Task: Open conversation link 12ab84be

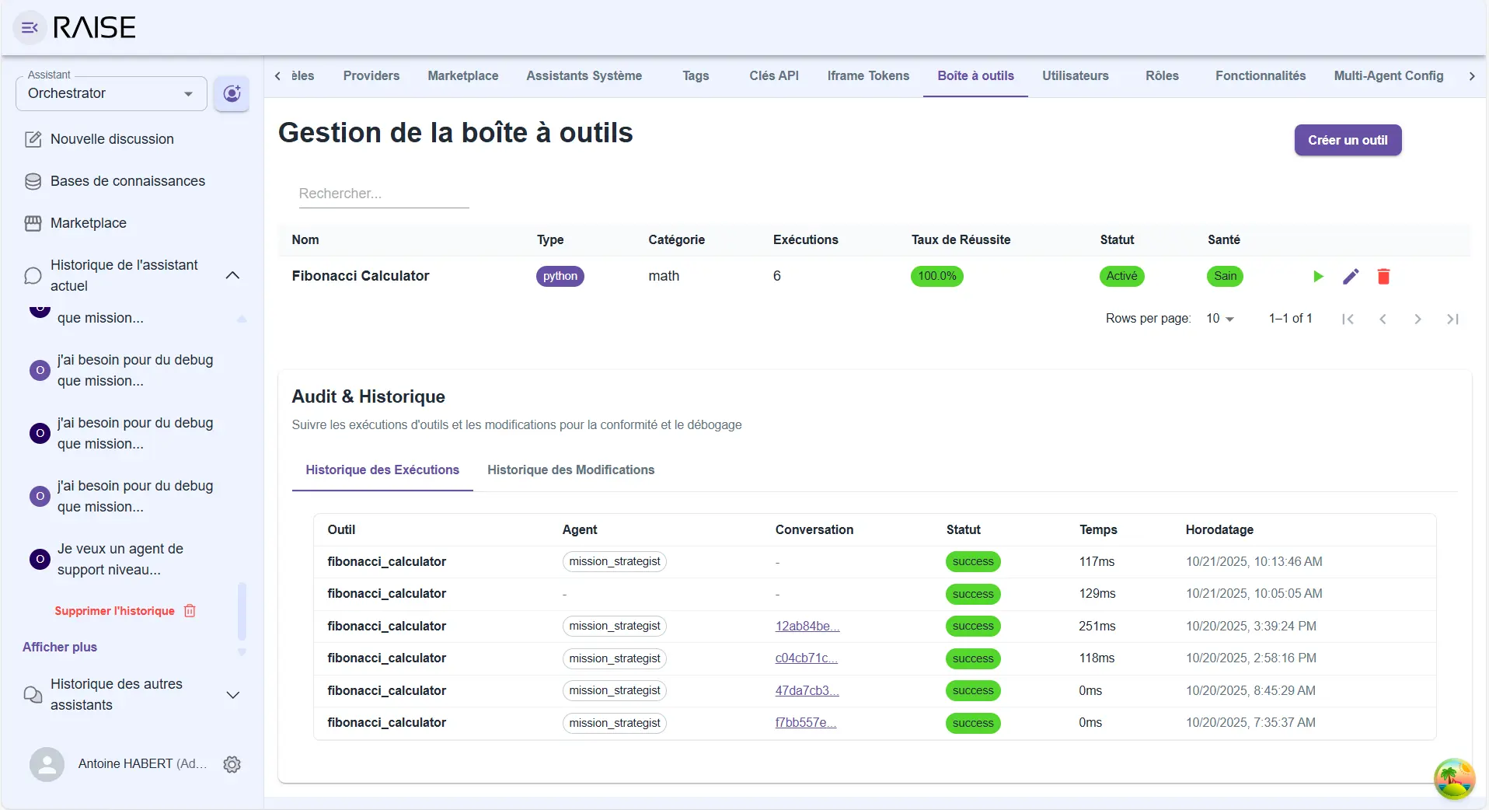Action: point(807,626)
